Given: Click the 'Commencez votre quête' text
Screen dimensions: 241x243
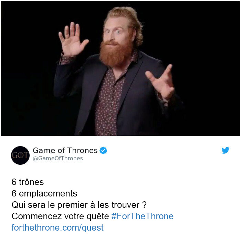Looking at the screenshot, I should click(x=60, y=216).
